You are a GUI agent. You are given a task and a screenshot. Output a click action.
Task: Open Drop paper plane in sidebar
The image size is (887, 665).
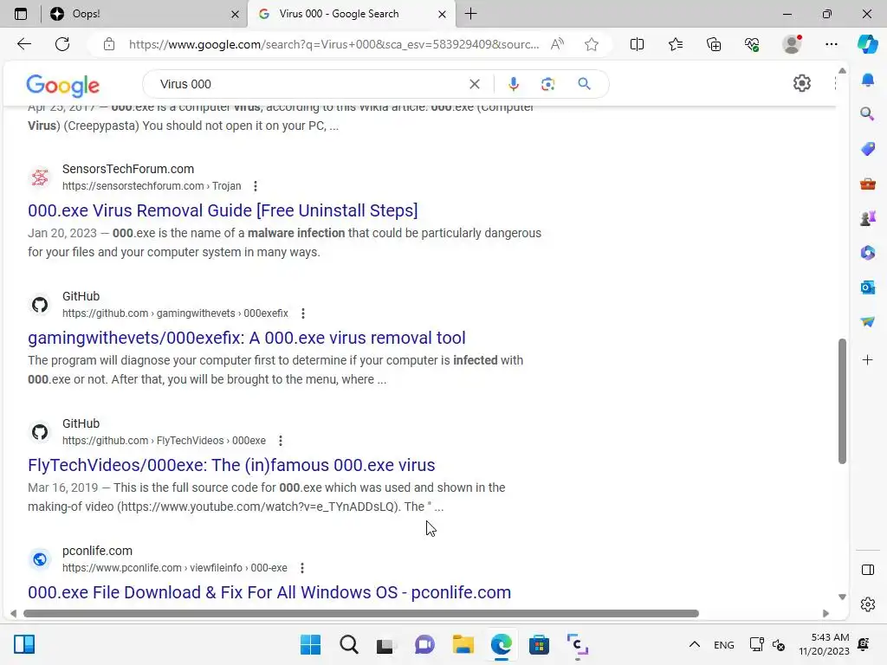[x=868, y=322]
